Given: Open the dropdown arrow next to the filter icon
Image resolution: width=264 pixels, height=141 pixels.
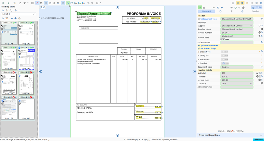Looking at the screenshot, I should coord(28,3).
